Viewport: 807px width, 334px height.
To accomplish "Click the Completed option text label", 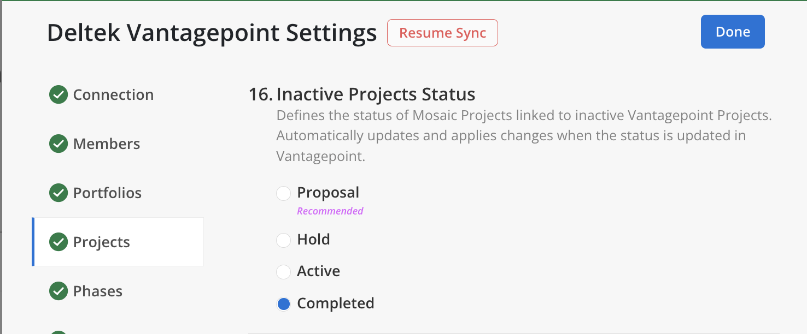I will click(335, 303).
